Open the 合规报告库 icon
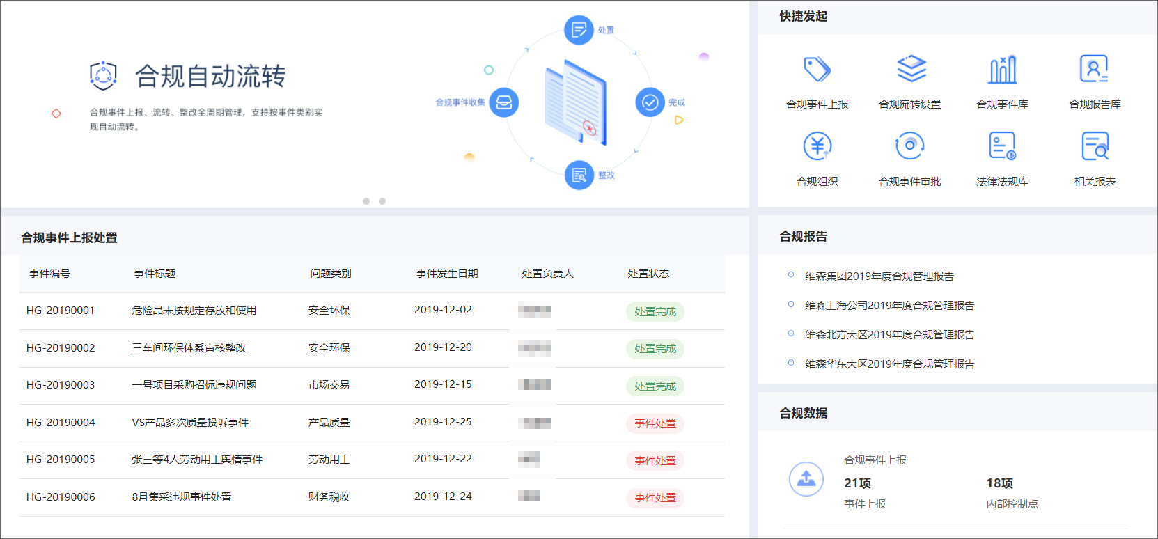 [1094, 69]
